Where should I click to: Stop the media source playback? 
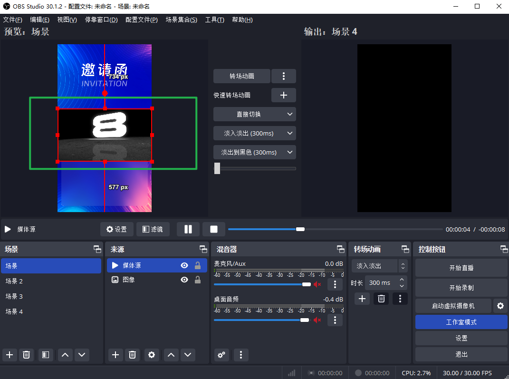tap(214, 229)
